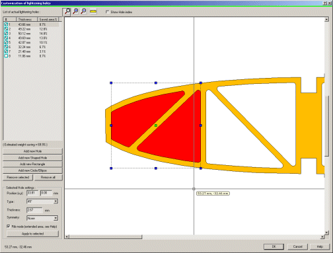The image size is (333, 253).
Task: Click the zoom in magnifier icon
Action: coord(75,11)
